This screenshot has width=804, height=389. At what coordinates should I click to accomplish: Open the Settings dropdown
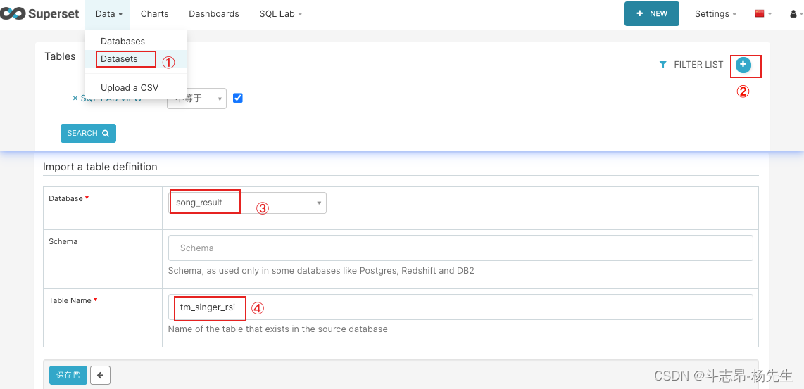(x=715, y=14)
